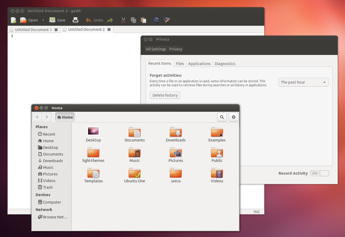Open Desktop from the Places sidebar
The height and width of the screenshot is (237, 345).
(52, 148)
